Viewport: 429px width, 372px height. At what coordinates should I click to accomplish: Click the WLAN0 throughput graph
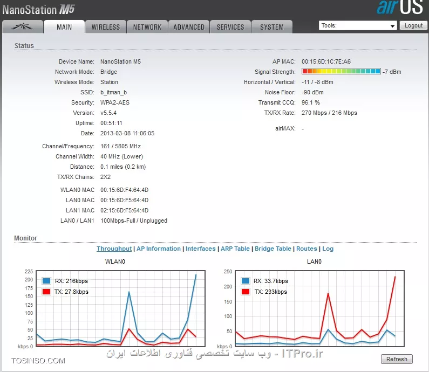pos(121,308)
